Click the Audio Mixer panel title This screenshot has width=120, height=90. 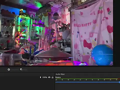click(x=60, y=74)
